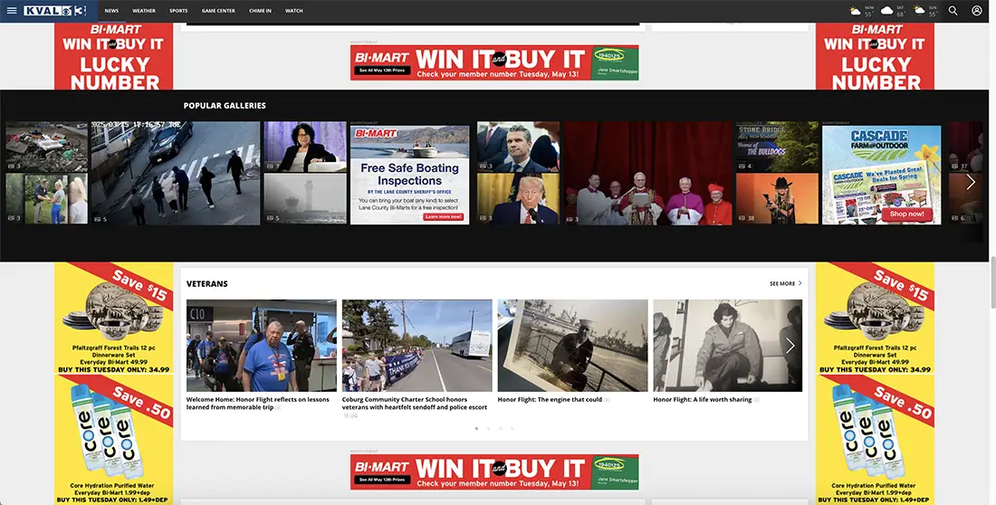Select Watch in the top navigation
The height and width of the screenshot is (505, 996).
click(x=294, y=11)
